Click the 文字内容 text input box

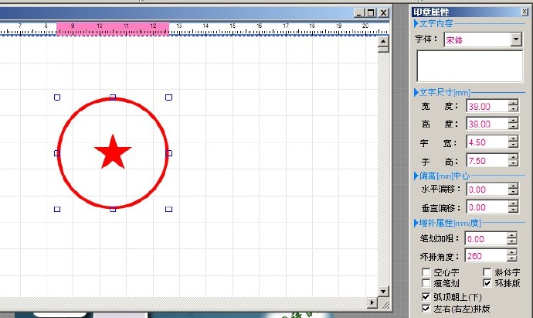tap(470, 66)
